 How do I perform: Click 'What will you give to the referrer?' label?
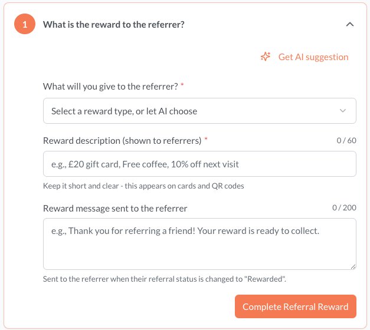coord(110,87)
